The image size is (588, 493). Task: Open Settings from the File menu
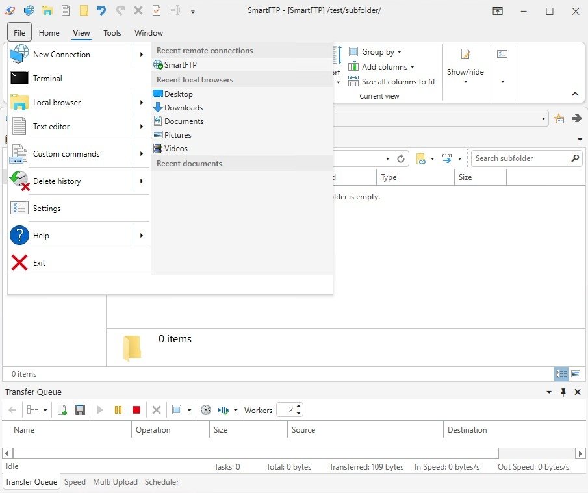coord(79,208)
